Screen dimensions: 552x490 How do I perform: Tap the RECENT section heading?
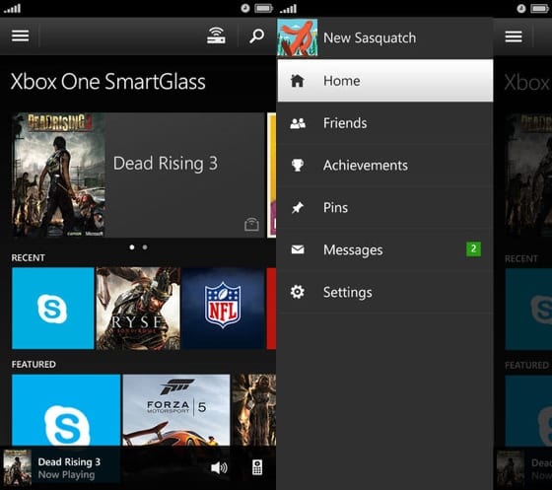click(x=29, y=257)
